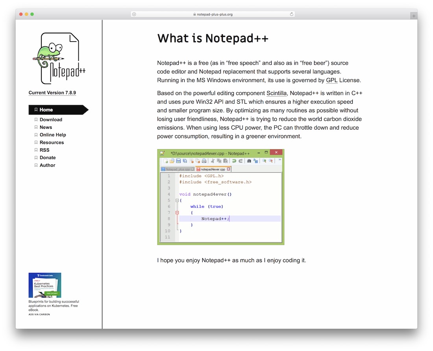
Task: Open a new browser tab with the plus button
Action: (x=414, y=16)
